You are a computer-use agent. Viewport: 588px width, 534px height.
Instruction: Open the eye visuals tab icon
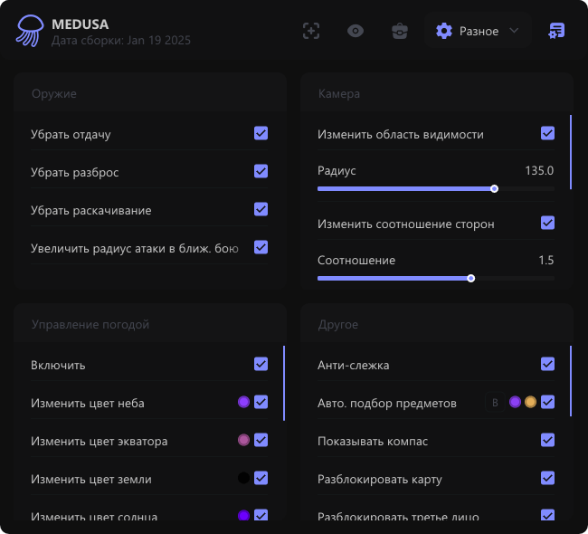point(356,31)
